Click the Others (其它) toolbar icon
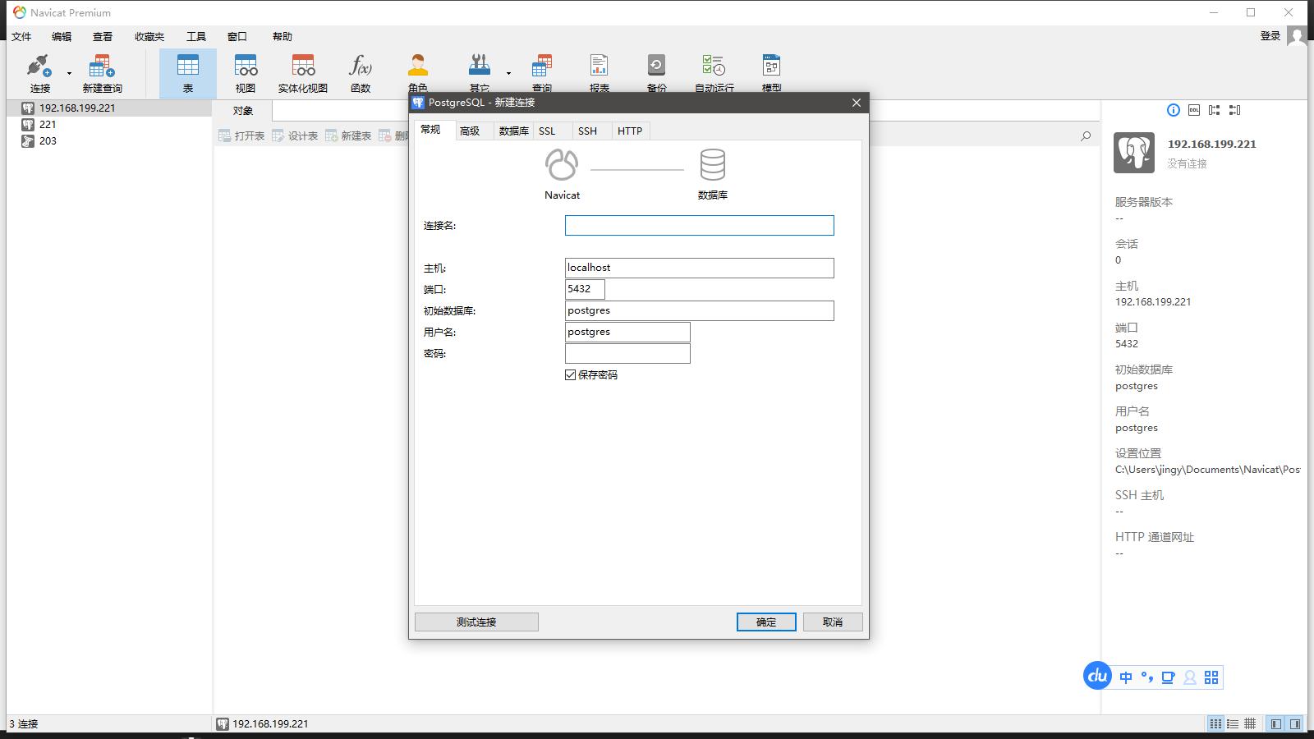 pos(480,73)
